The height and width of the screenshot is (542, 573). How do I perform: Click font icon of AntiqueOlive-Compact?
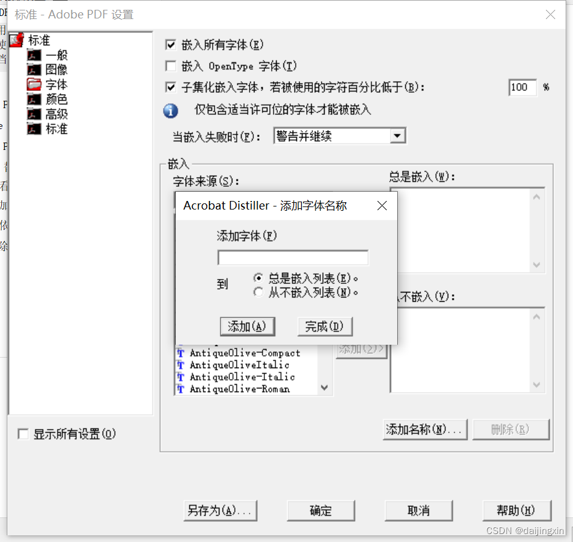(181, 353)
